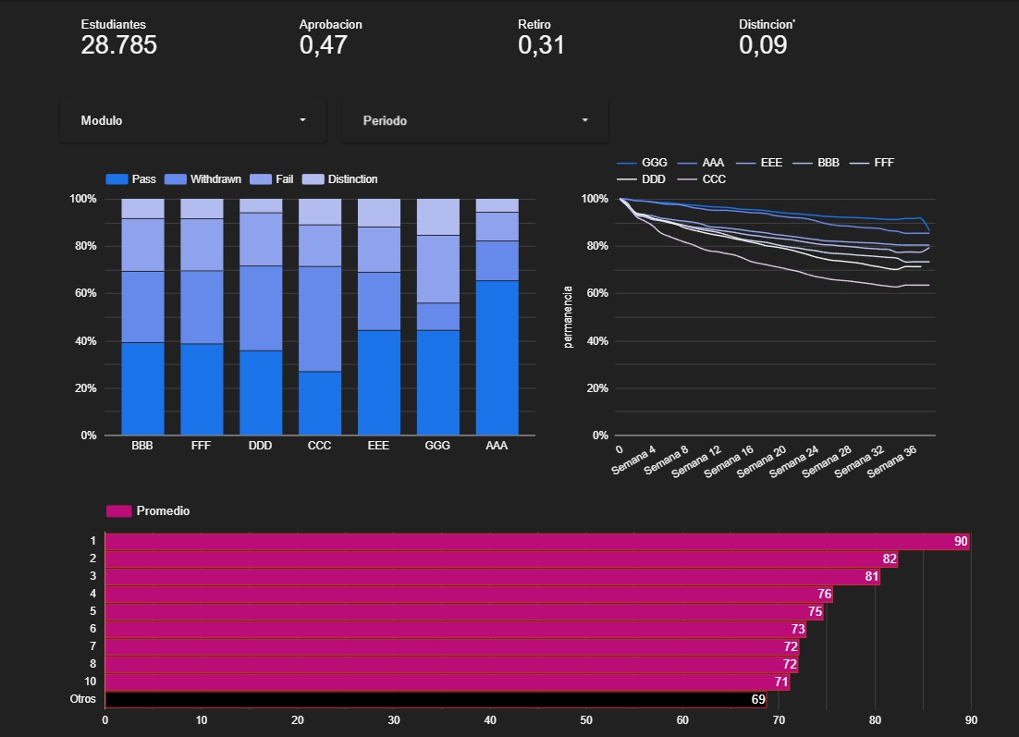This screenshot has width=1019, height=737.
Task: Click the Promedio bar labeled 73
Action: coord(456,629)
